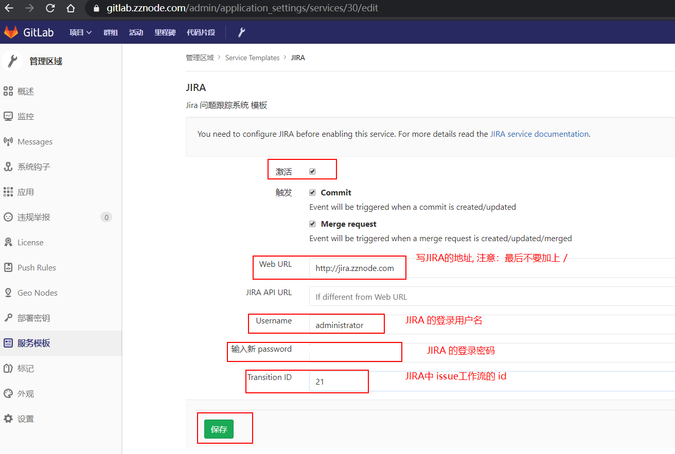Reload the page with refresh icon
The height and width of the screenshot is (454, 675).
(50, 8)
